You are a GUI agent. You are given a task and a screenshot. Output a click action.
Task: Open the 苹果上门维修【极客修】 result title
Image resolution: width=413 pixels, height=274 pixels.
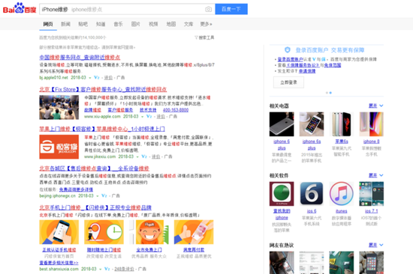click(102, 129)
